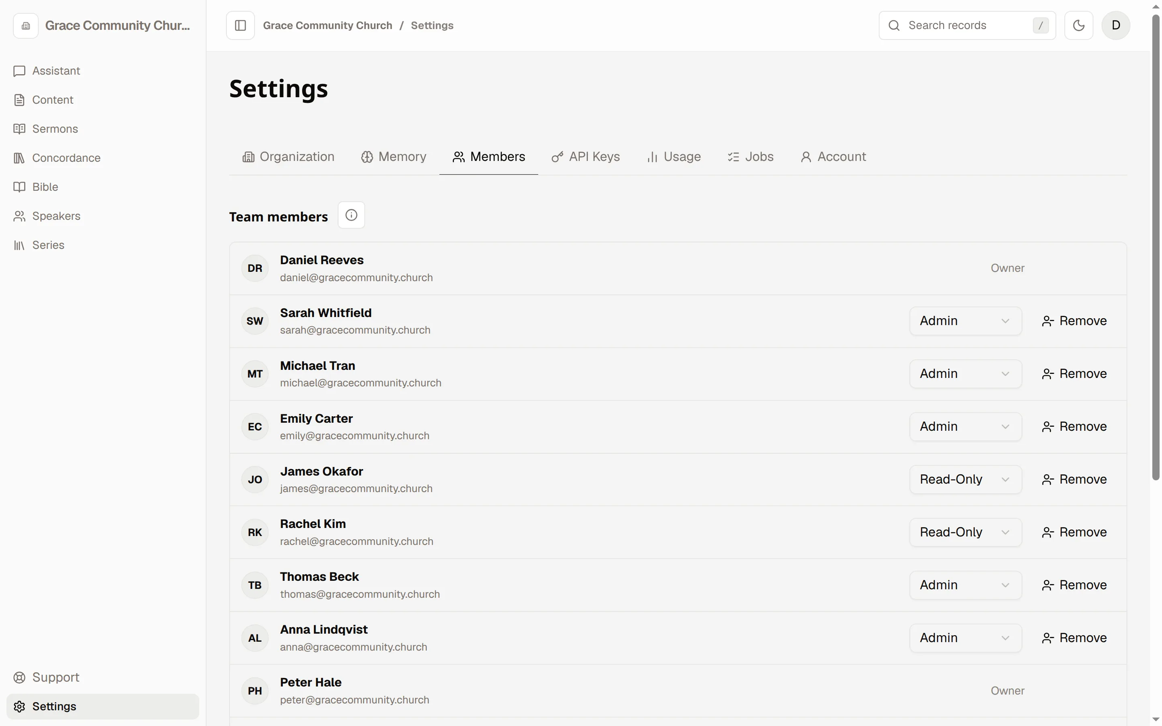Switch to dark mode moon icon
Image resolution: width=1162 pixels, height=726 pixels.
pyautogui.click(x=1078, y=25)
